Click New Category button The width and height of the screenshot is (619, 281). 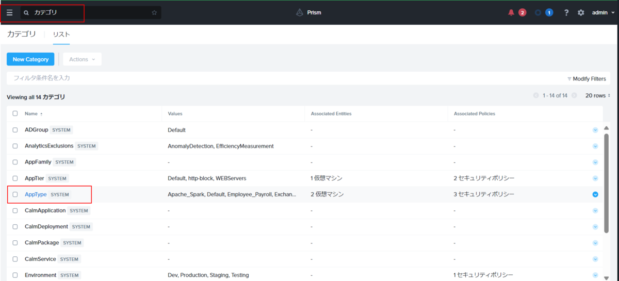30,59
